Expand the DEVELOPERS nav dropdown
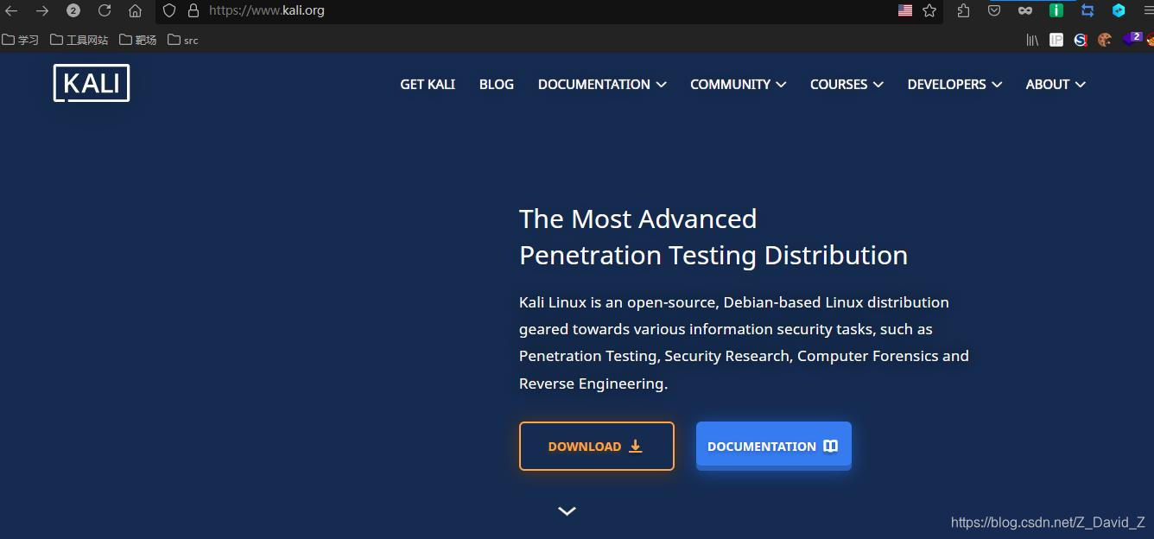Viewport: 1154px width, 539px height. (954, 84)
